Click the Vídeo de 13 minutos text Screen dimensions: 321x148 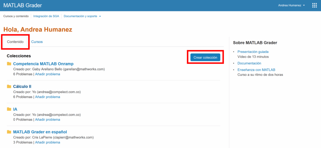(x=253, y=57)
